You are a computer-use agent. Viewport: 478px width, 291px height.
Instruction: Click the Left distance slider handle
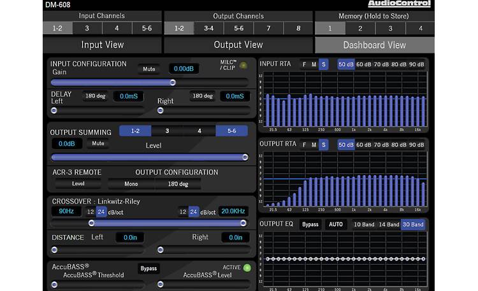[x=54, y=250]
